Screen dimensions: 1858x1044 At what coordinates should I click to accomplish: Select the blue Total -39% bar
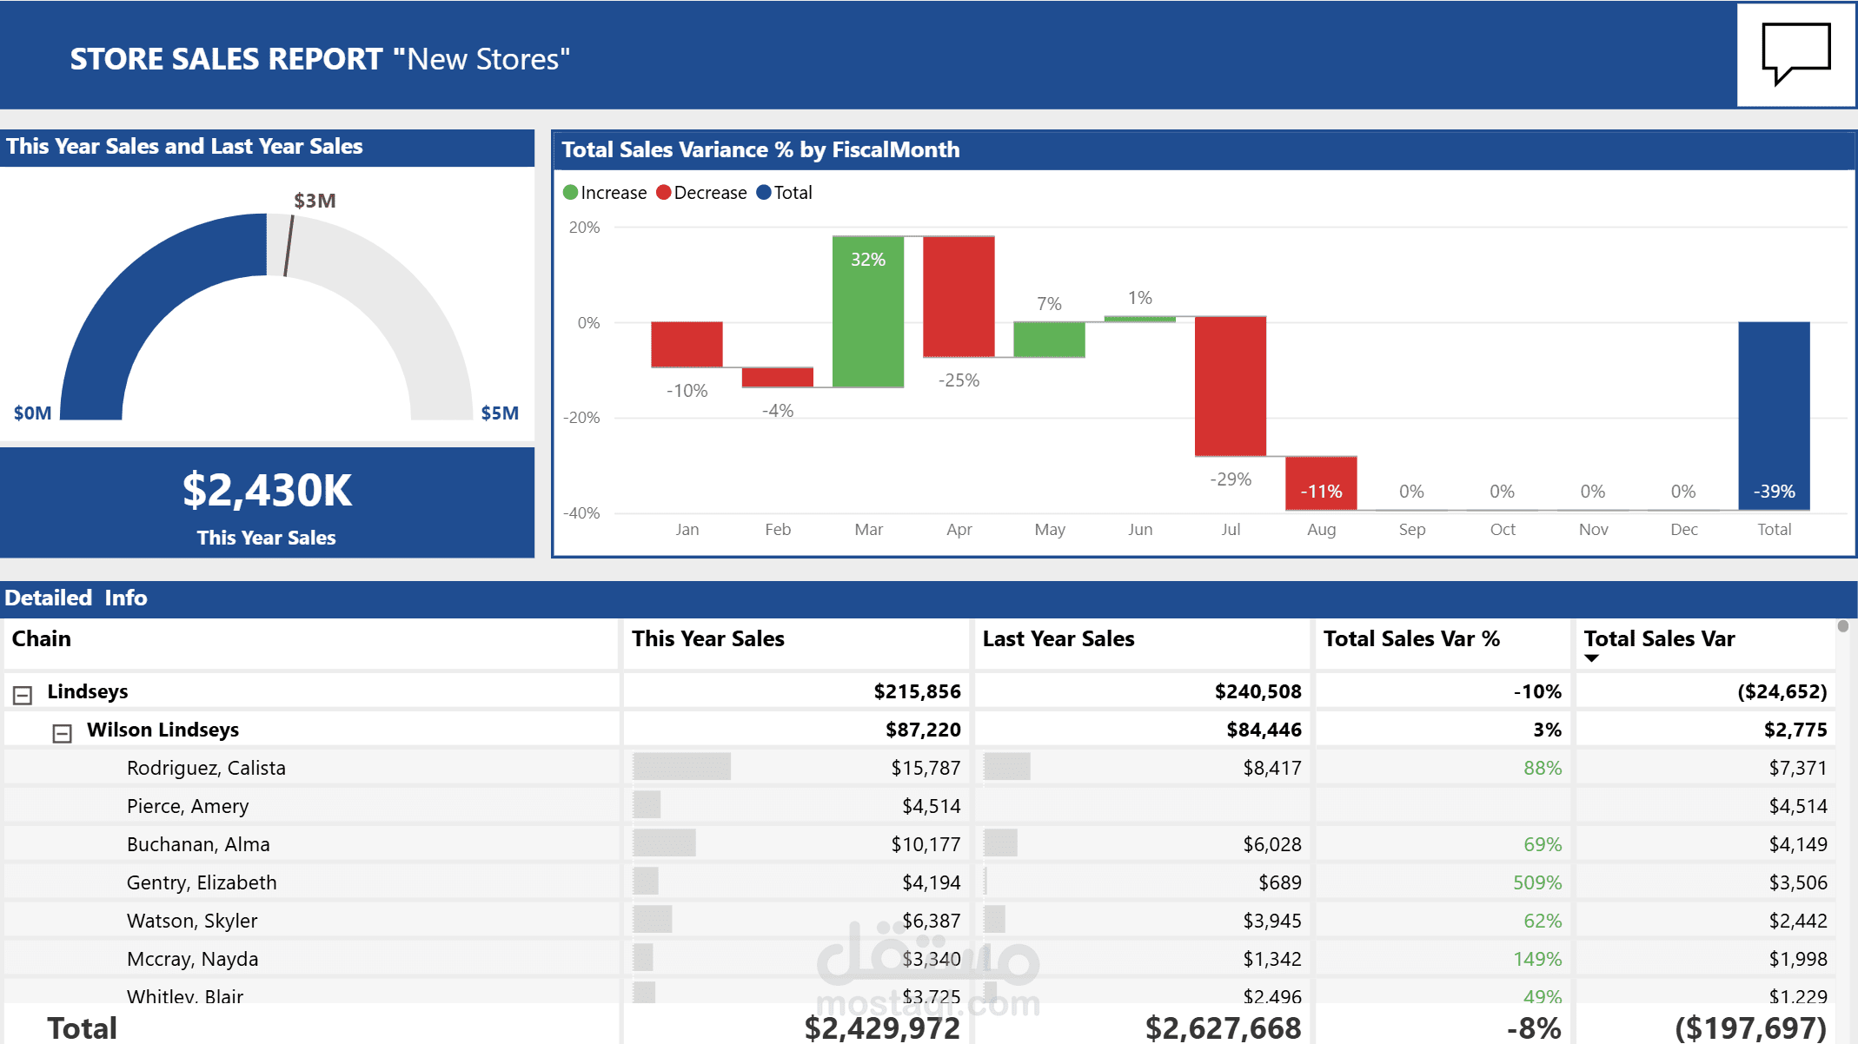click(x=1774, y=415)
